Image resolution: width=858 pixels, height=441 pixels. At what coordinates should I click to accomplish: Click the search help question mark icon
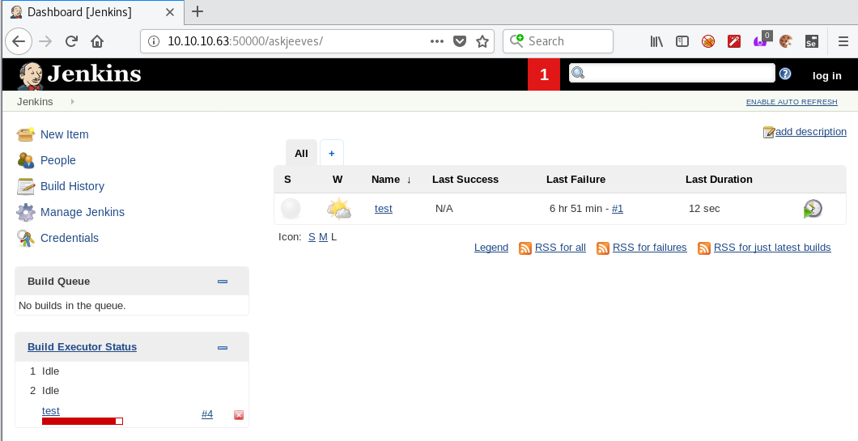pos(784,74)
